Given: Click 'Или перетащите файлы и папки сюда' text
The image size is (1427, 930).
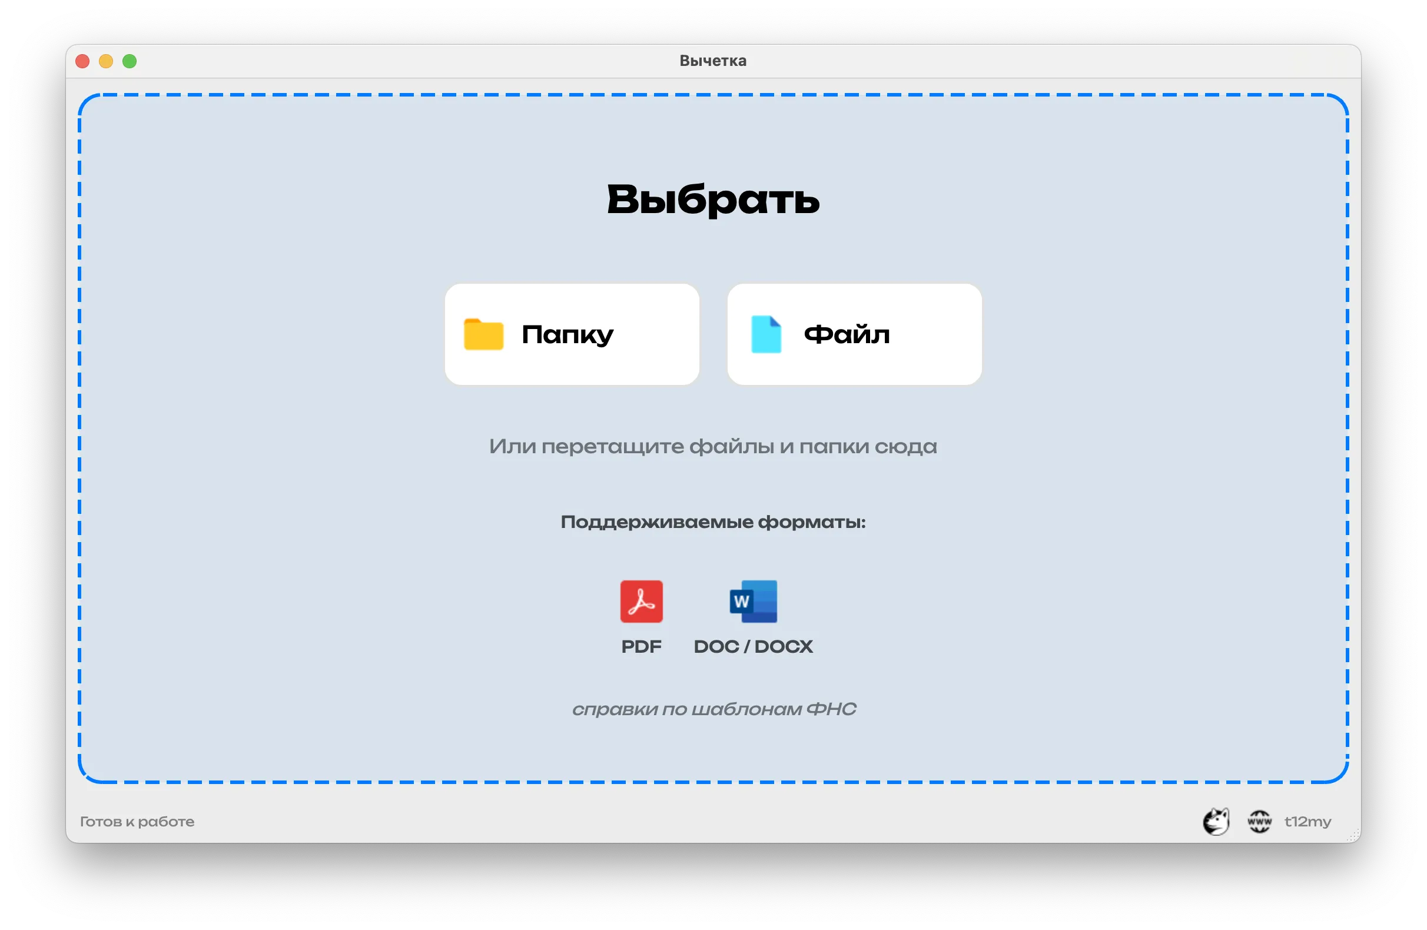Looking at the screenshot, I should point(713,446).
